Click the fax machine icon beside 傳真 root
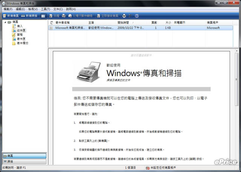 [x=9, y=22]
